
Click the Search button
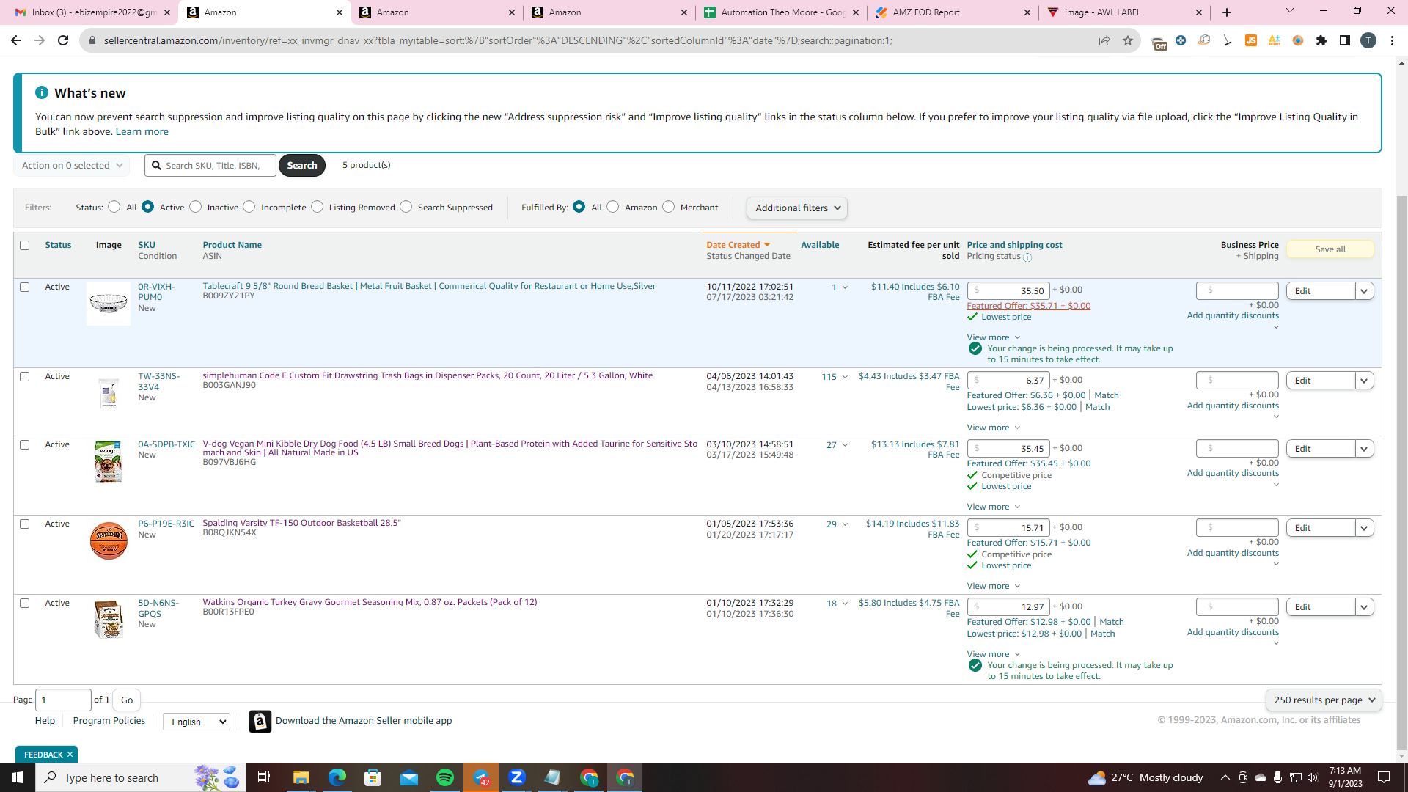click(x=302, y=166)
